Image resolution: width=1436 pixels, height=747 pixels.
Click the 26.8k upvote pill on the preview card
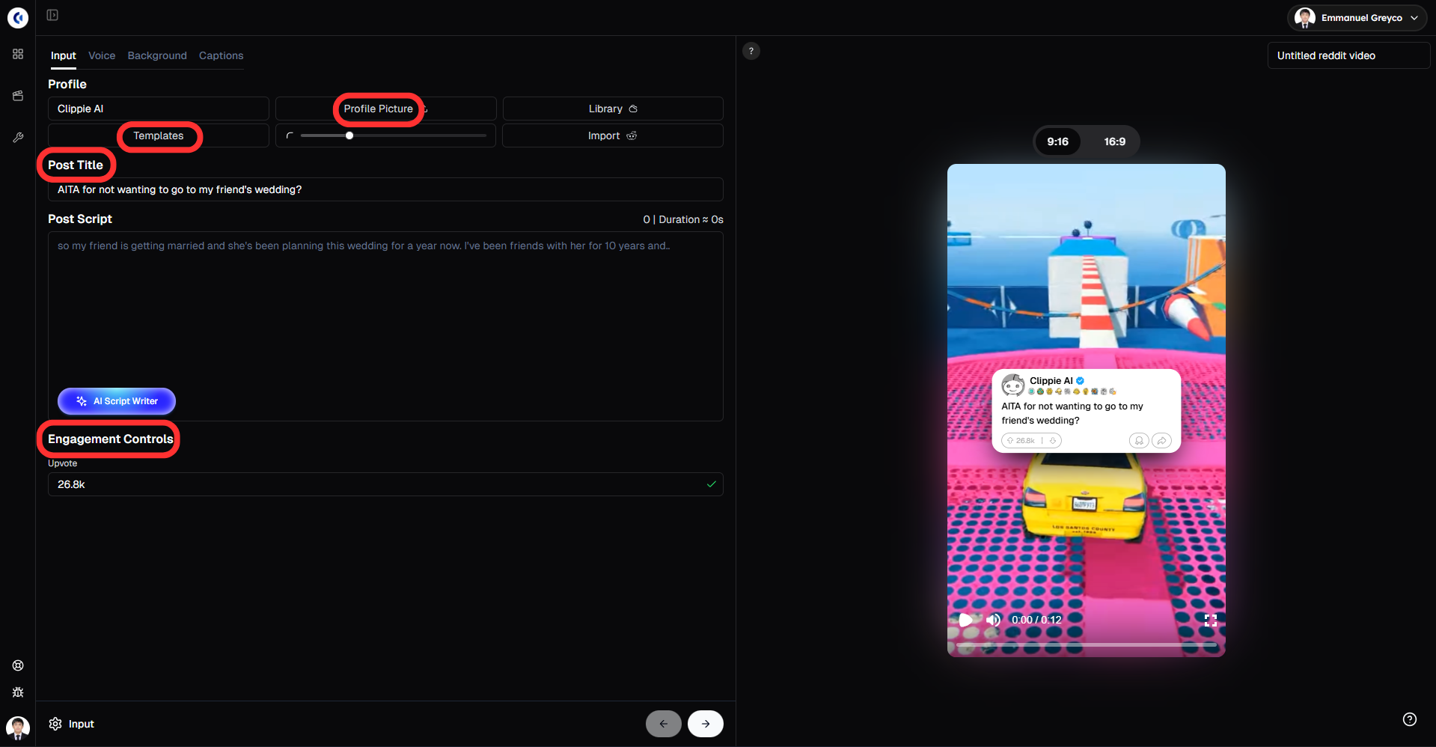click(x=1031, y=441)
